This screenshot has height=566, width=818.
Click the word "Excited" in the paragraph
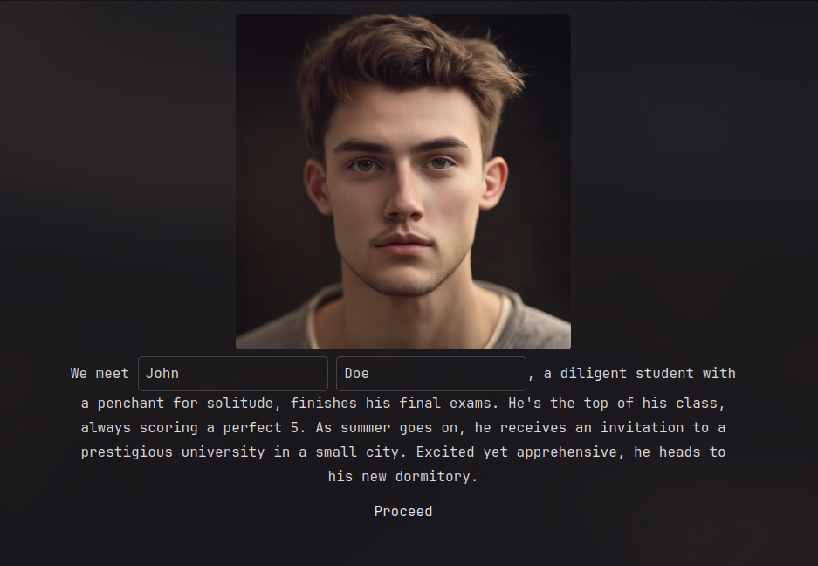pos(445,452)
